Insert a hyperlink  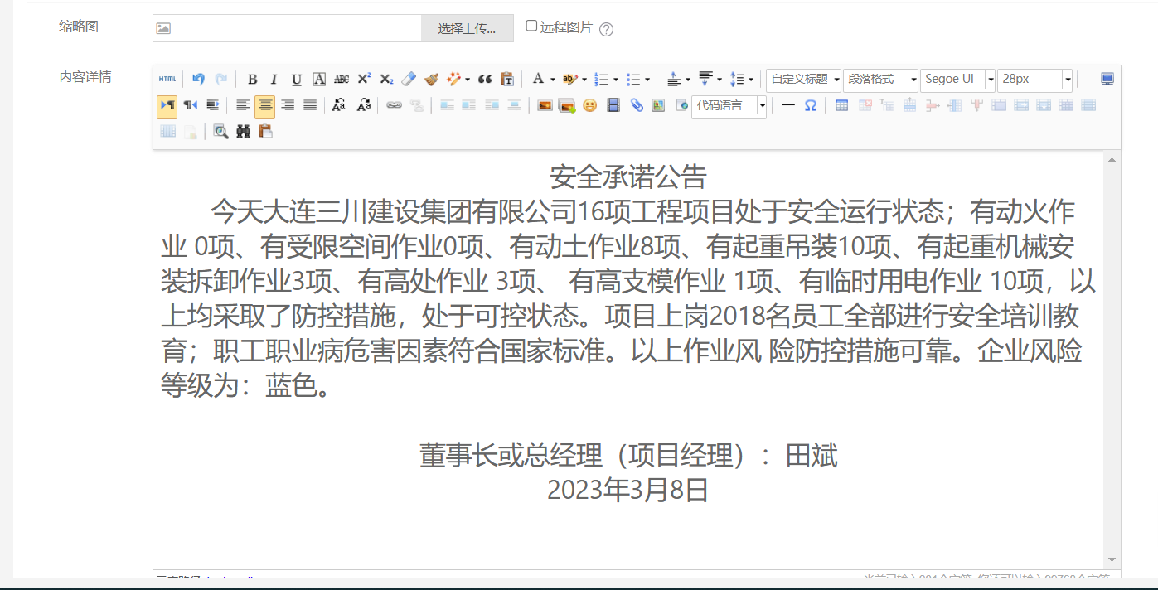[x=395, y=105]
